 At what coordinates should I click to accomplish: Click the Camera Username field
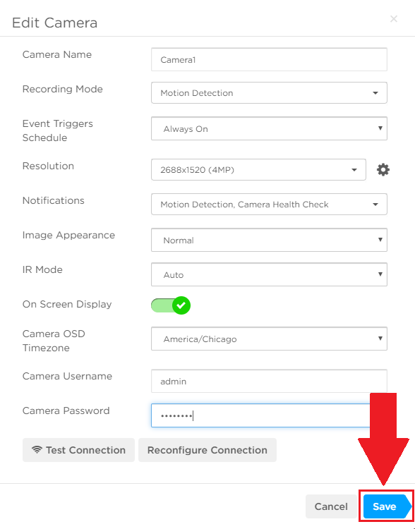(269, 381)
